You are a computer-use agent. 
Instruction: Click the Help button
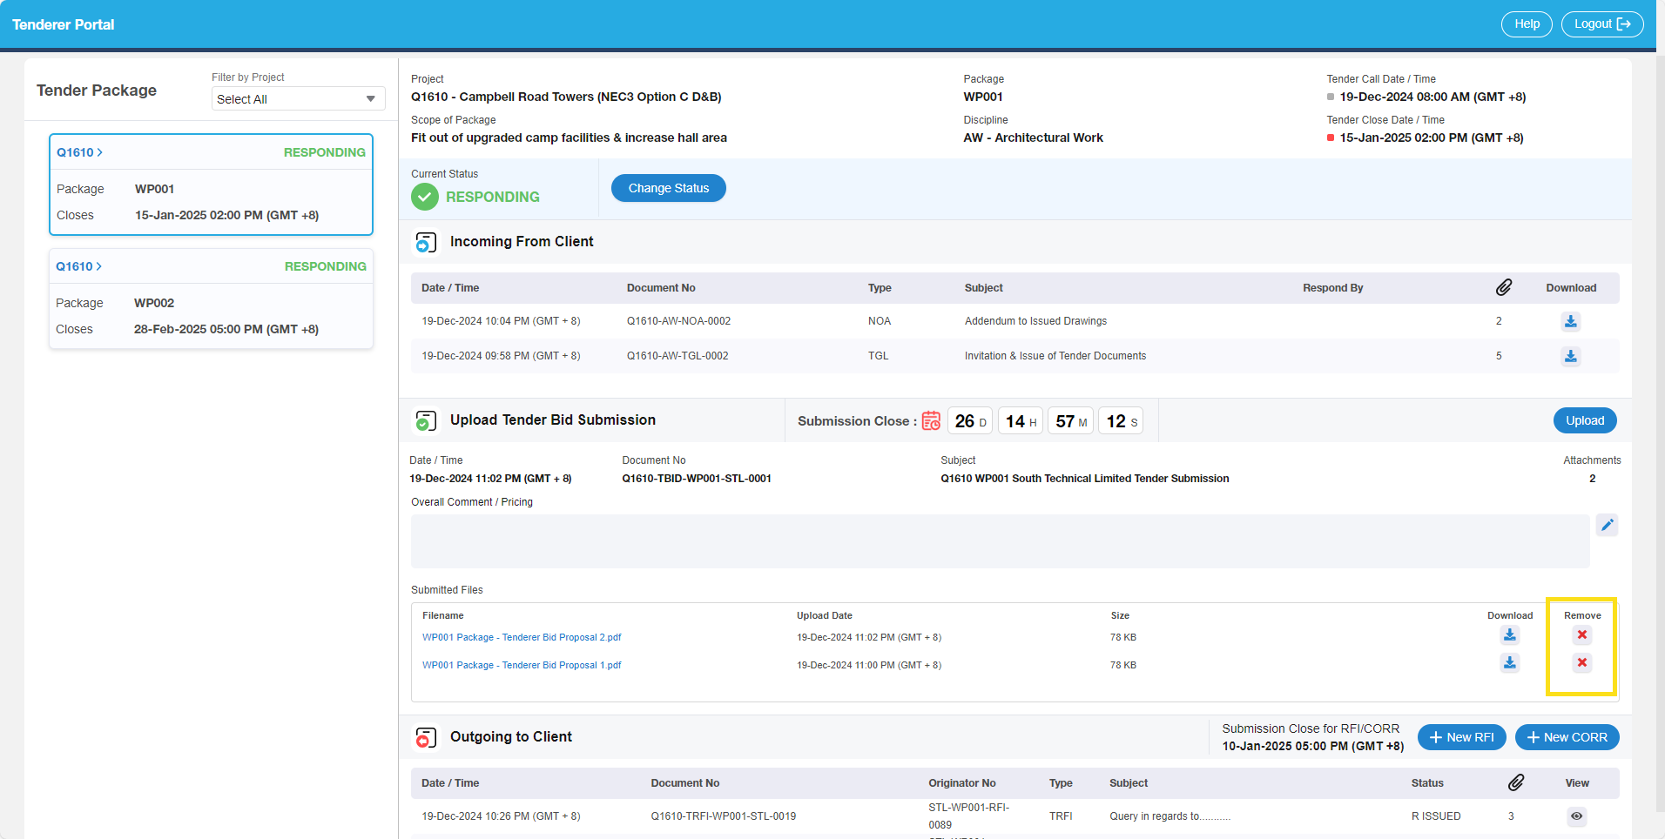coord(1527,24)
